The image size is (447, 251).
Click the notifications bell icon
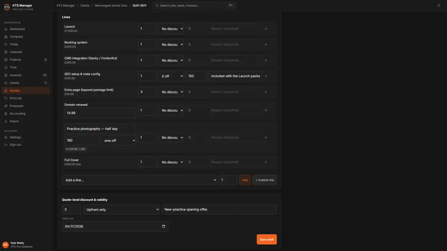(439, 6)
